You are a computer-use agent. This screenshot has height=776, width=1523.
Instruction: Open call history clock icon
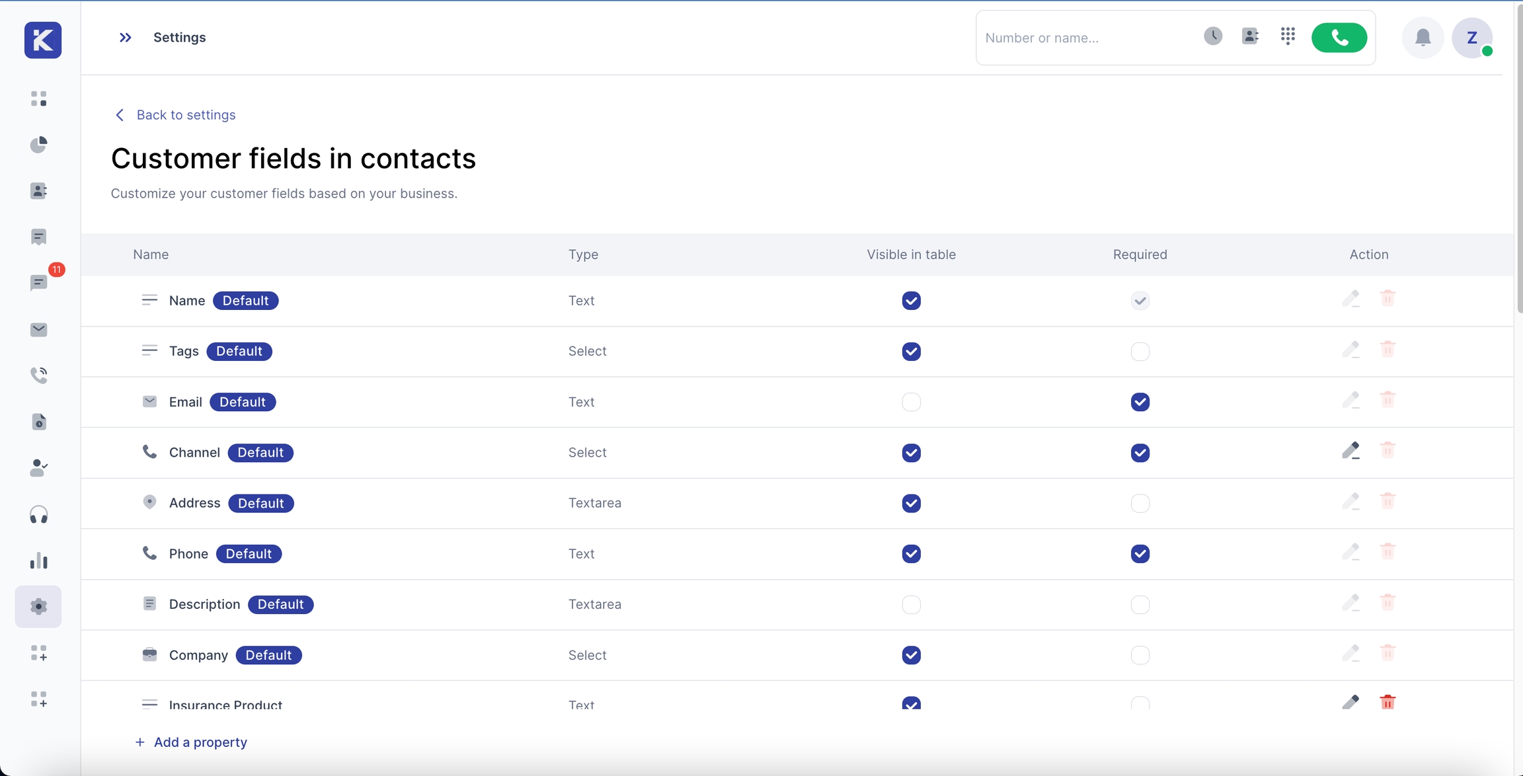[1212, 36]
